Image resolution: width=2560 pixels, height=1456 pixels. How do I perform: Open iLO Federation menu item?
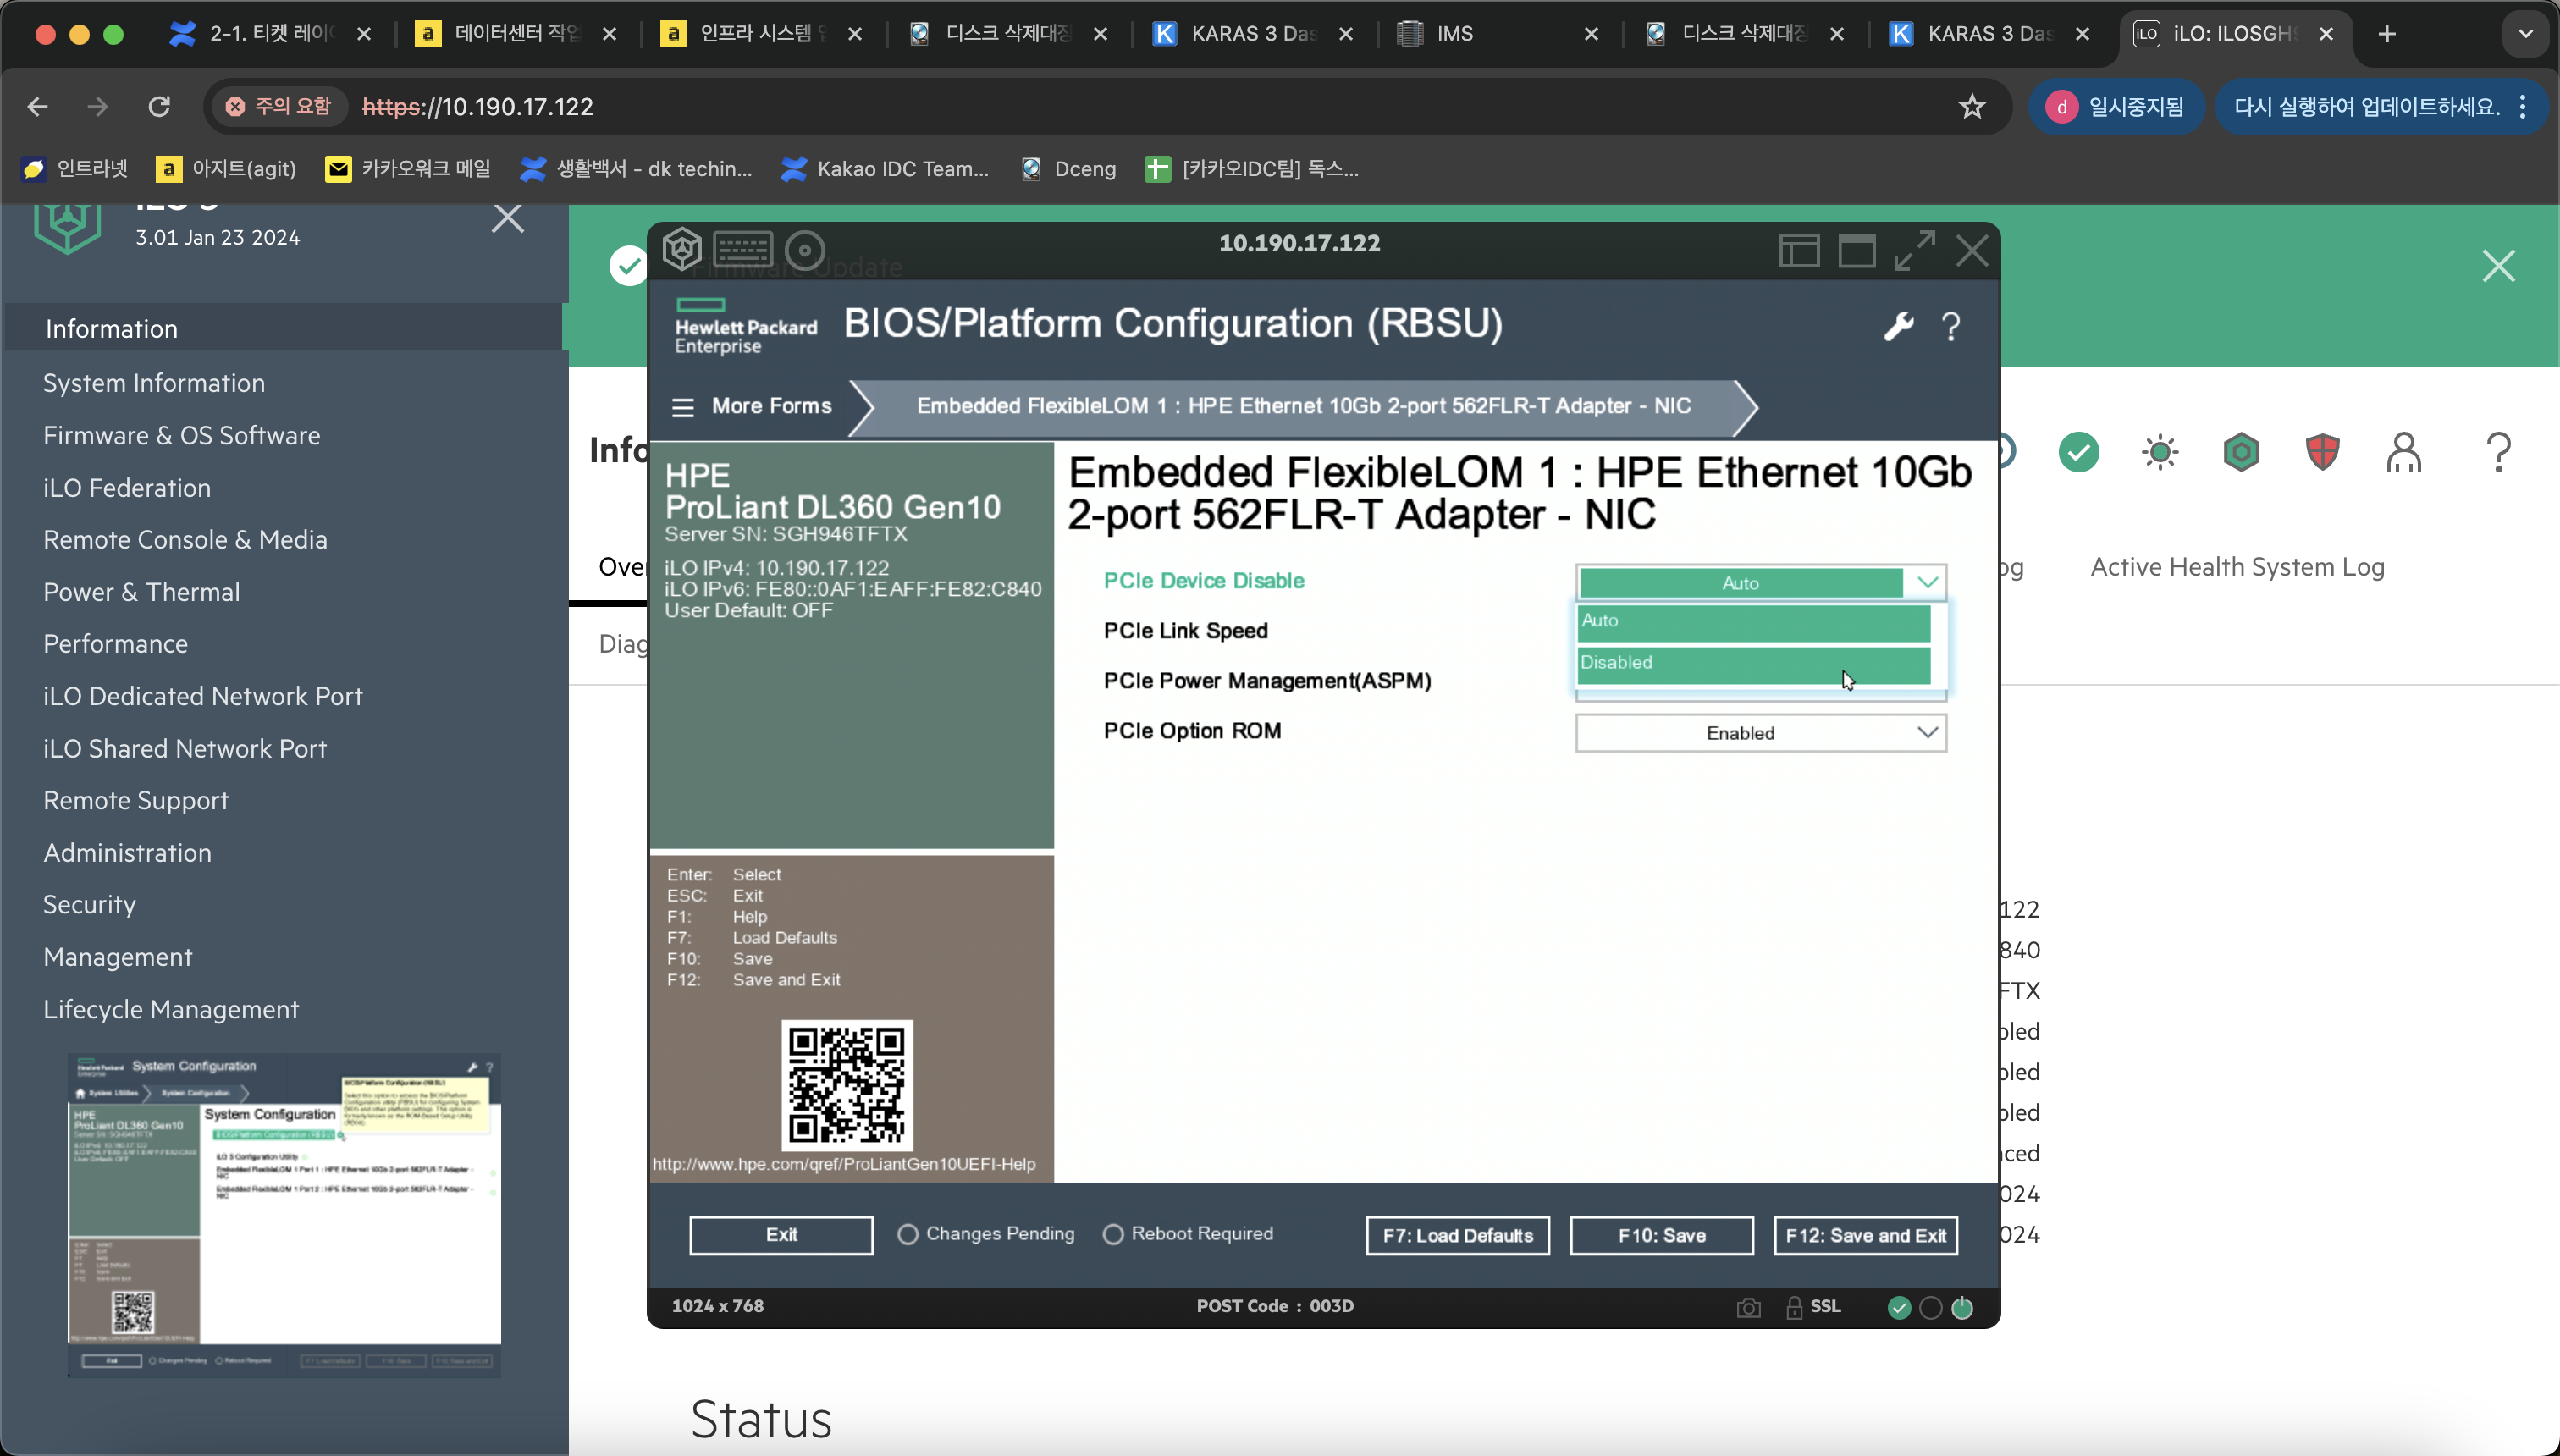[127, 488]
